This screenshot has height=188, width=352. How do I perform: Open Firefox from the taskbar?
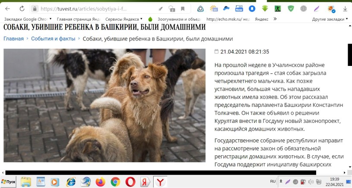click(x=101, y=182)
